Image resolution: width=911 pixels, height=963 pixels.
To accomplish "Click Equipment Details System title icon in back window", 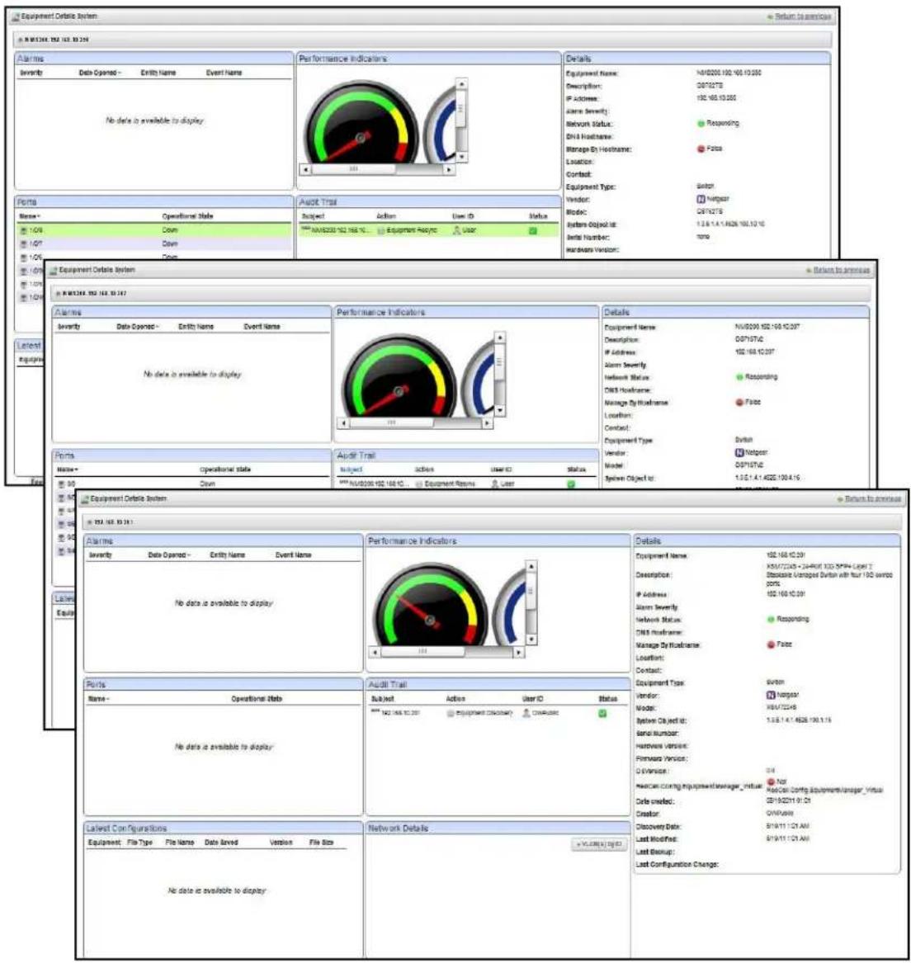I will (x=16, y=17).
